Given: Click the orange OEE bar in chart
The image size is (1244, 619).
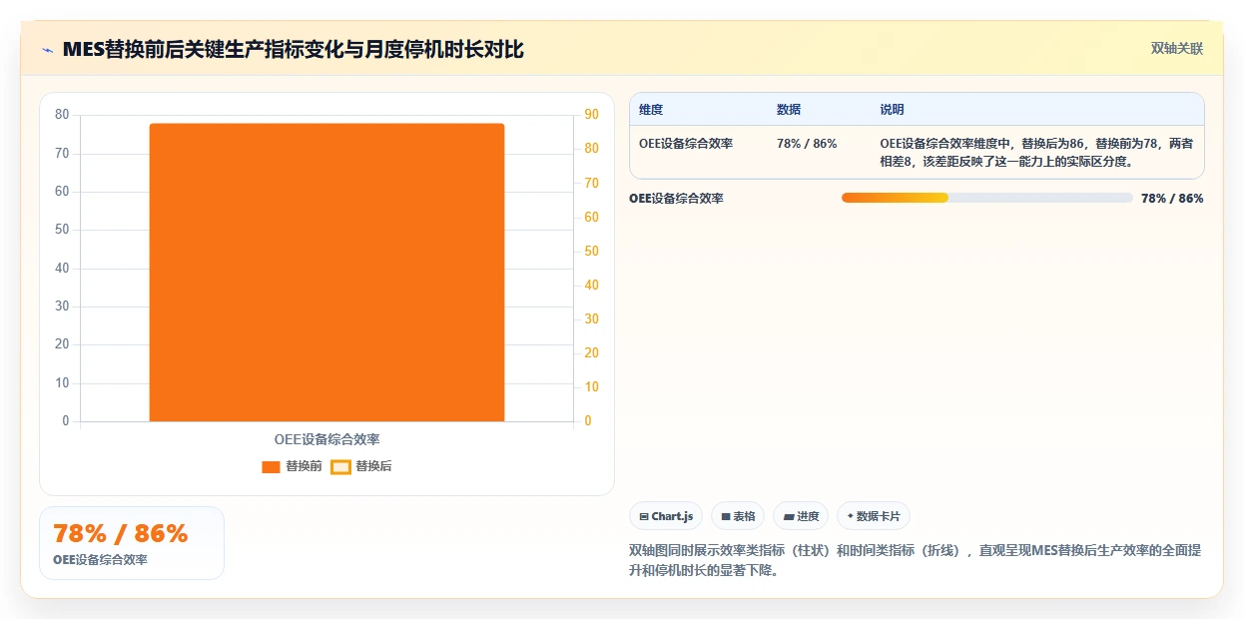Looking at the screenshot, I should [326, 273].
